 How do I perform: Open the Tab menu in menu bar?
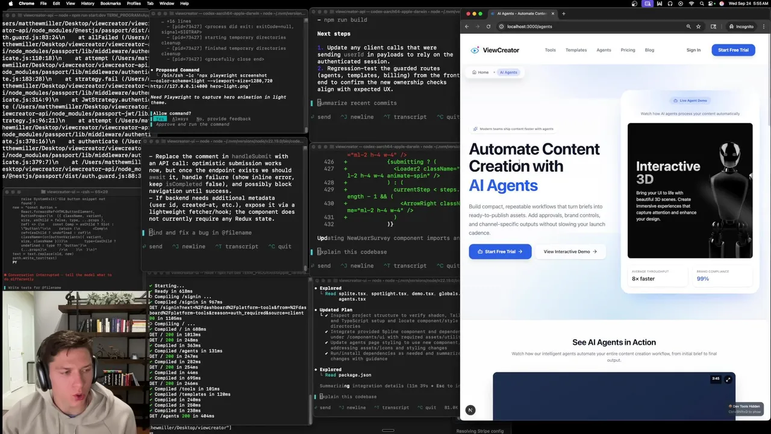click(150, 4)
